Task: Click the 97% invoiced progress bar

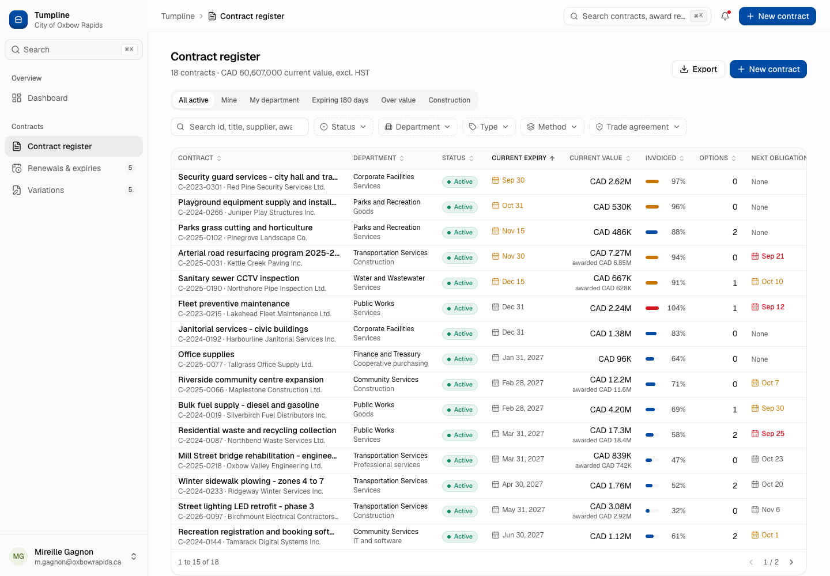Action: [x=652, y=181]
